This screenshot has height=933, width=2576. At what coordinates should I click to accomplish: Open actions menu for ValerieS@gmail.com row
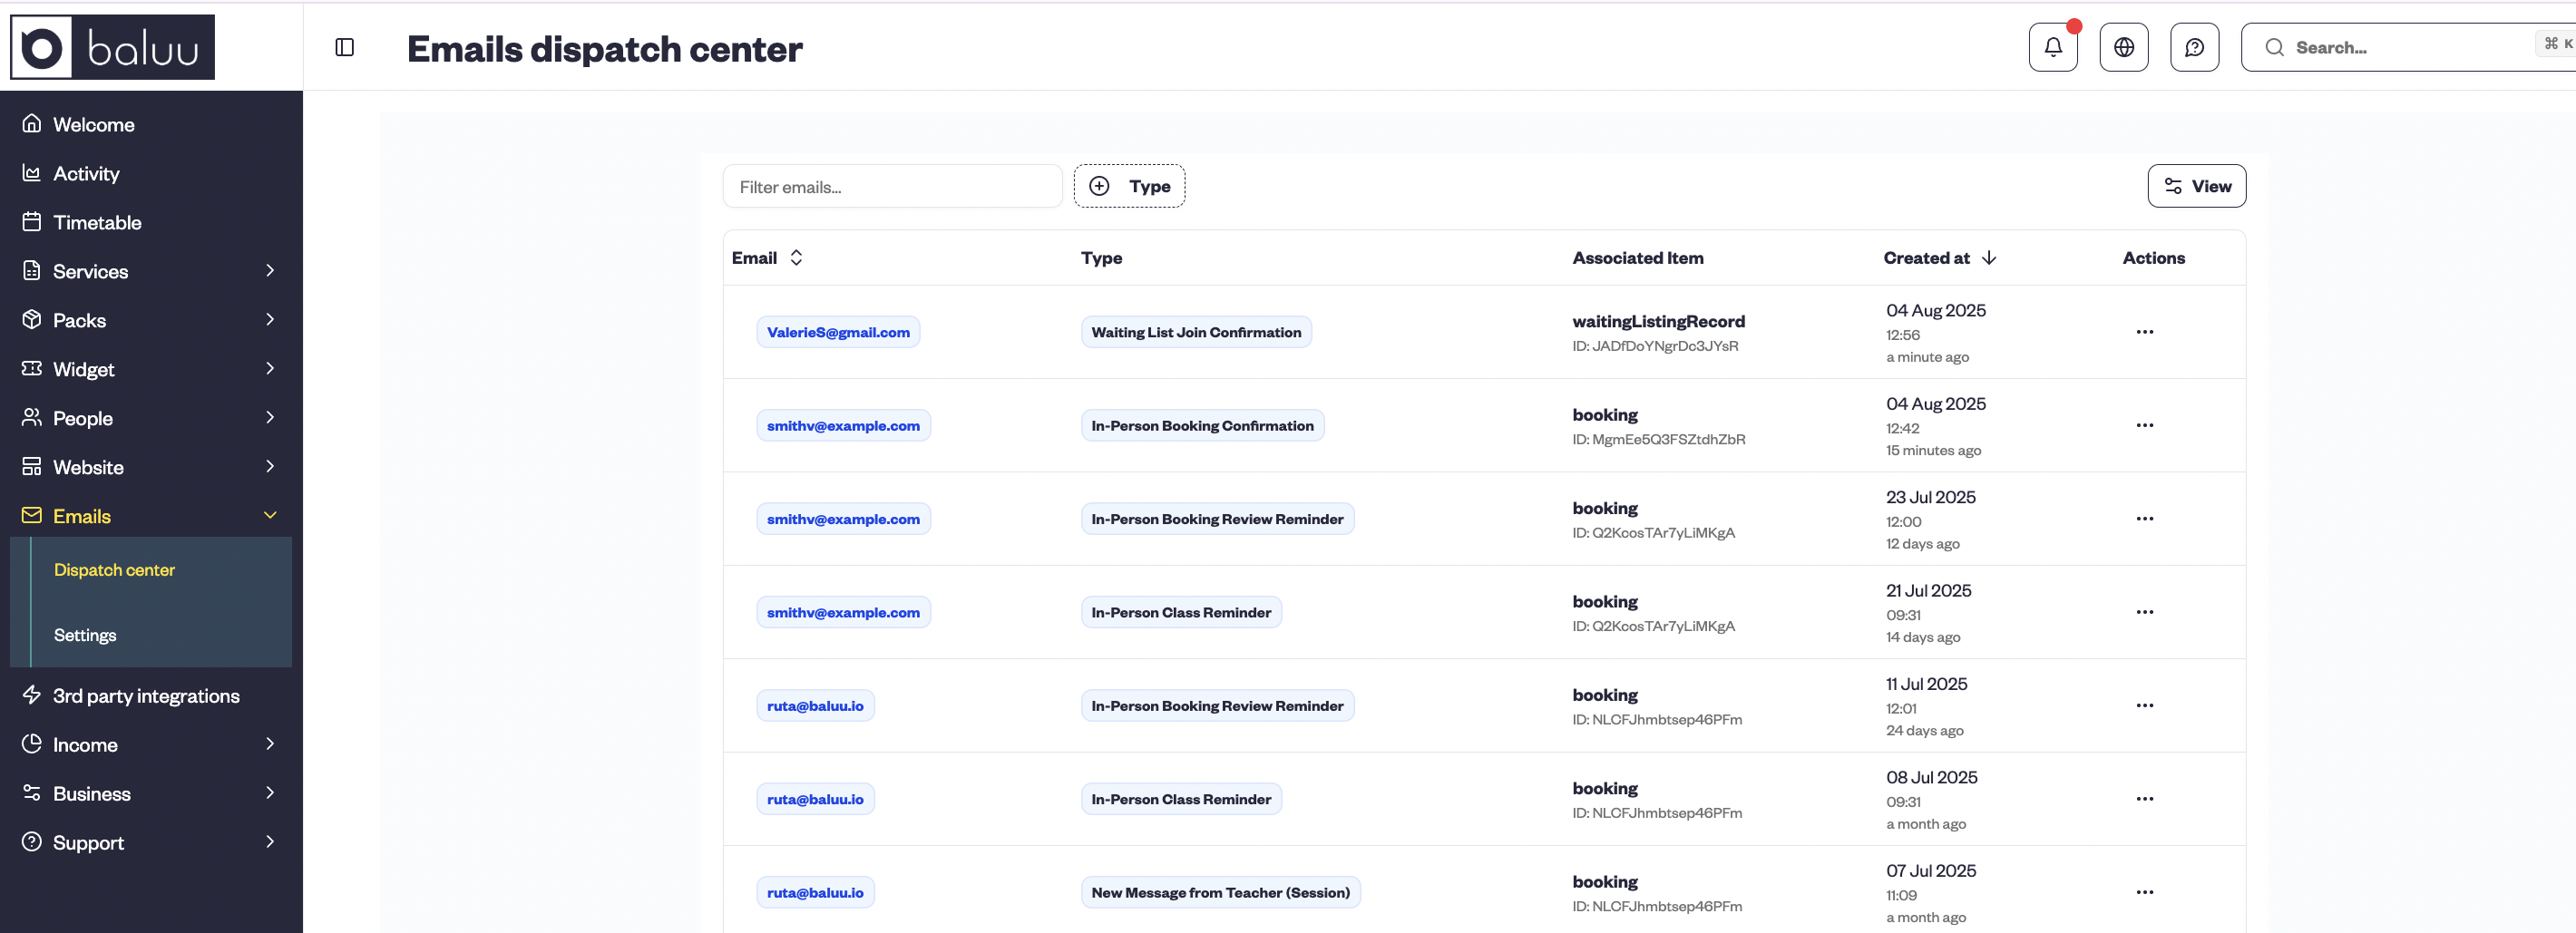(2145, 332)
